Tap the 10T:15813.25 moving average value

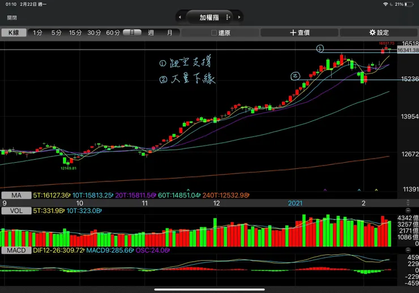pos(92,196)
